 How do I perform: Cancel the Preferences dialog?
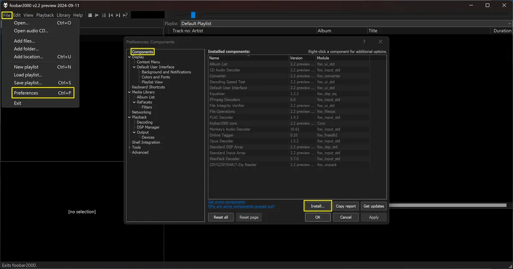point(346,217)
